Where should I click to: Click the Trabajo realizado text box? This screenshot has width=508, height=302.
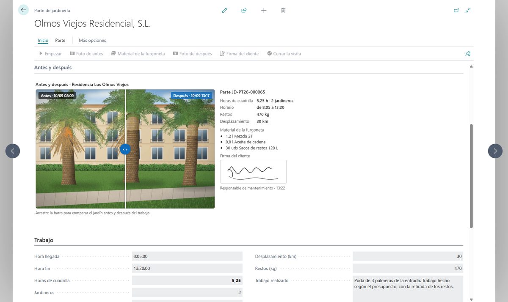(408, 289)
